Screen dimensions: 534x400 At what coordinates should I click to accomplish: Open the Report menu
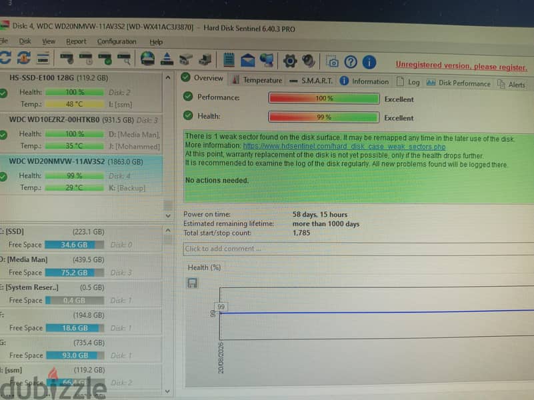76,41
